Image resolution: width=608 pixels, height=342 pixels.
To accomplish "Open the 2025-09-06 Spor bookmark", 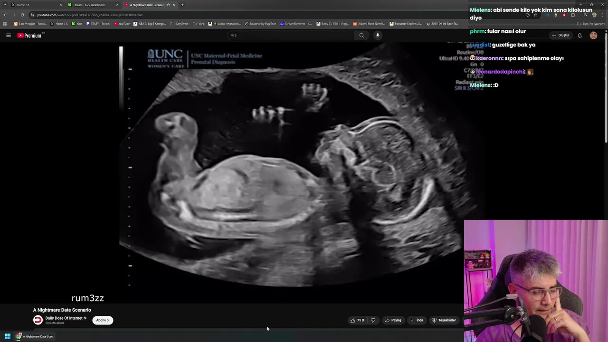I will (443, 24).
